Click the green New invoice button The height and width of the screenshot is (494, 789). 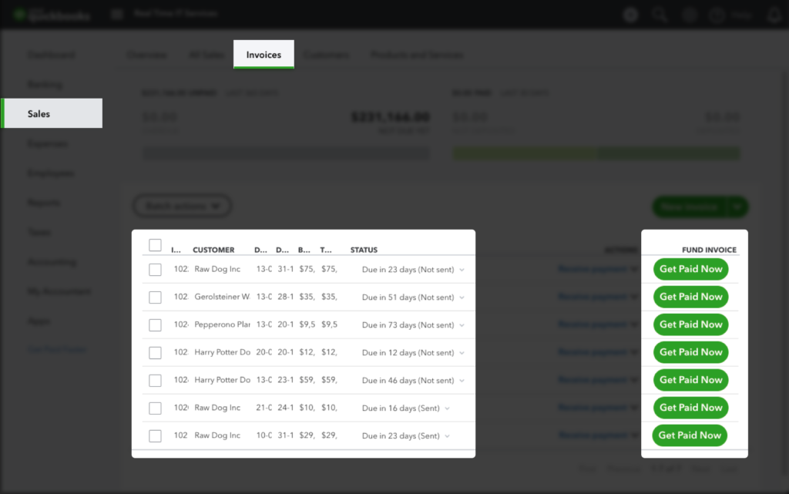pyautogui.click(x=690, y=207)
